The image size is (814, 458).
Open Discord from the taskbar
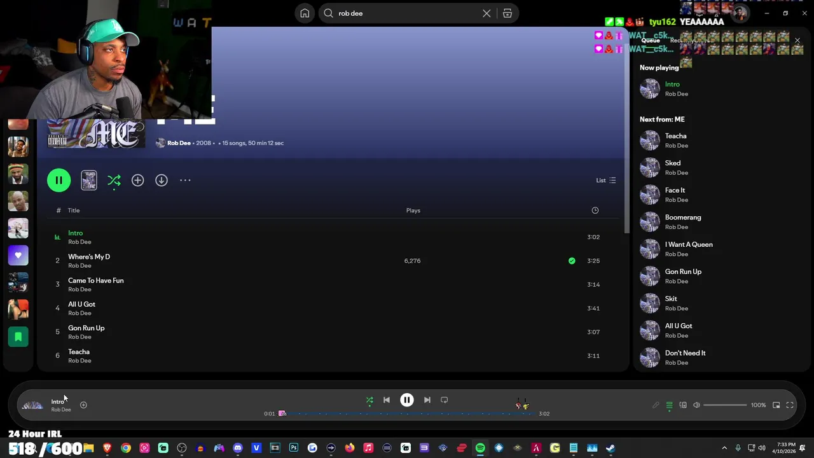click(x=238, y=448)
